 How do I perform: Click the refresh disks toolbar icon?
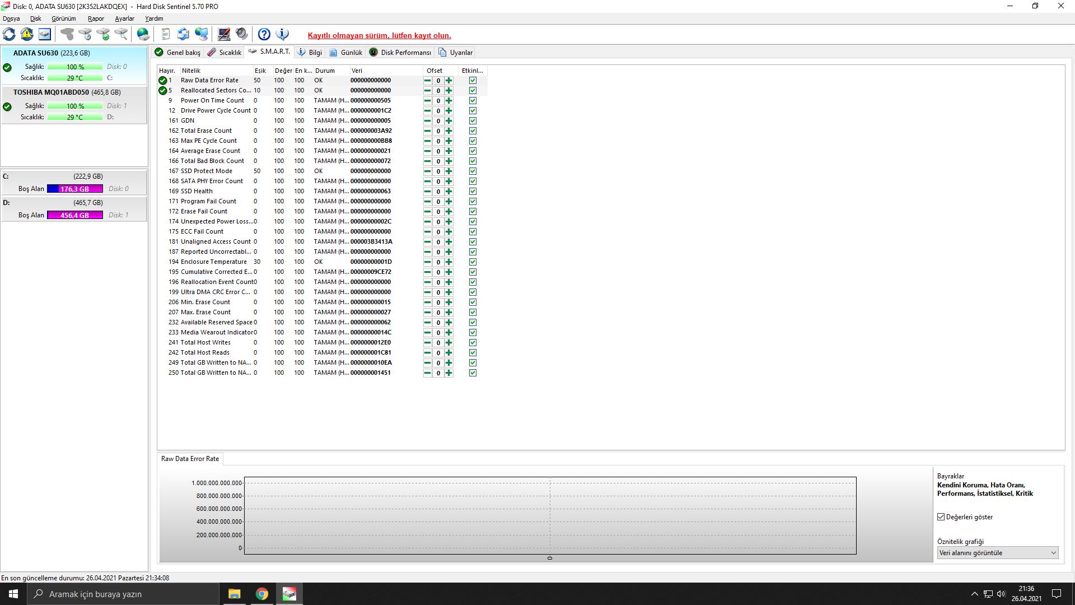click(x=10, y=34)
